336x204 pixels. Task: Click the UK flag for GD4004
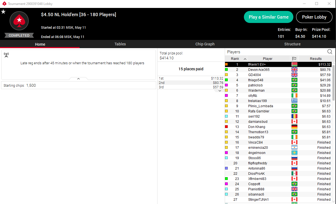click(294, 75)
